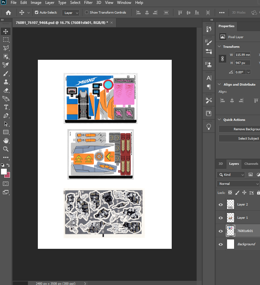Viewport: 260px width, 285px height.
Task: Select the Horizontal Type tool
Action: pyautogui.click(x=5, y=107)
